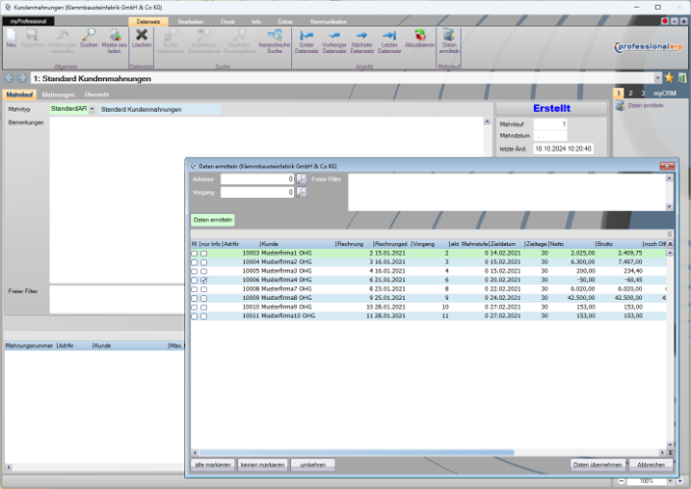Click into the Vorgang input field
This screenshot has width=691, height=489.
tap(257, 192)
